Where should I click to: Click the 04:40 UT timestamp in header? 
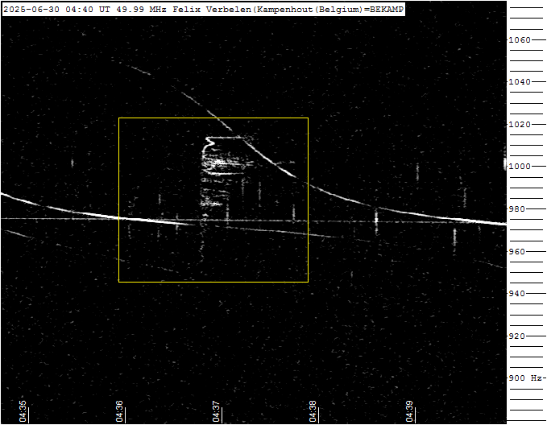(x=87, y=10)
